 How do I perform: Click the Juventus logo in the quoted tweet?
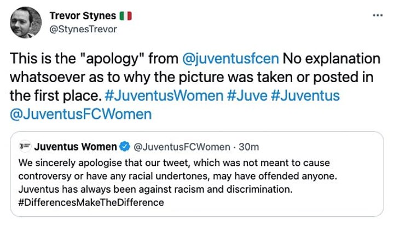point(24,147)
